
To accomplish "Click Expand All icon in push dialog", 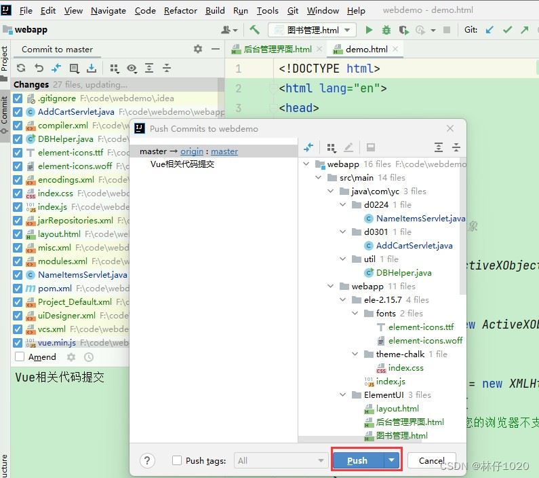I will coord(439,147).
